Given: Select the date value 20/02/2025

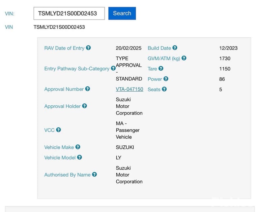Looking at the screenshot, I should [128, 48].
